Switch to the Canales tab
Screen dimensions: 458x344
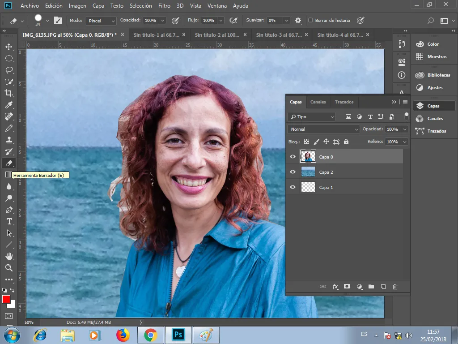[x=318, y=102]
